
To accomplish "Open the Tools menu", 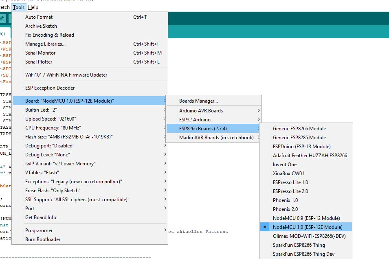I will point(19,7).
